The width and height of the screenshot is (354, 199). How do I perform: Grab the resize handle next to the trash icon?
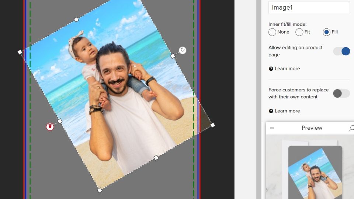pos(60,121)
